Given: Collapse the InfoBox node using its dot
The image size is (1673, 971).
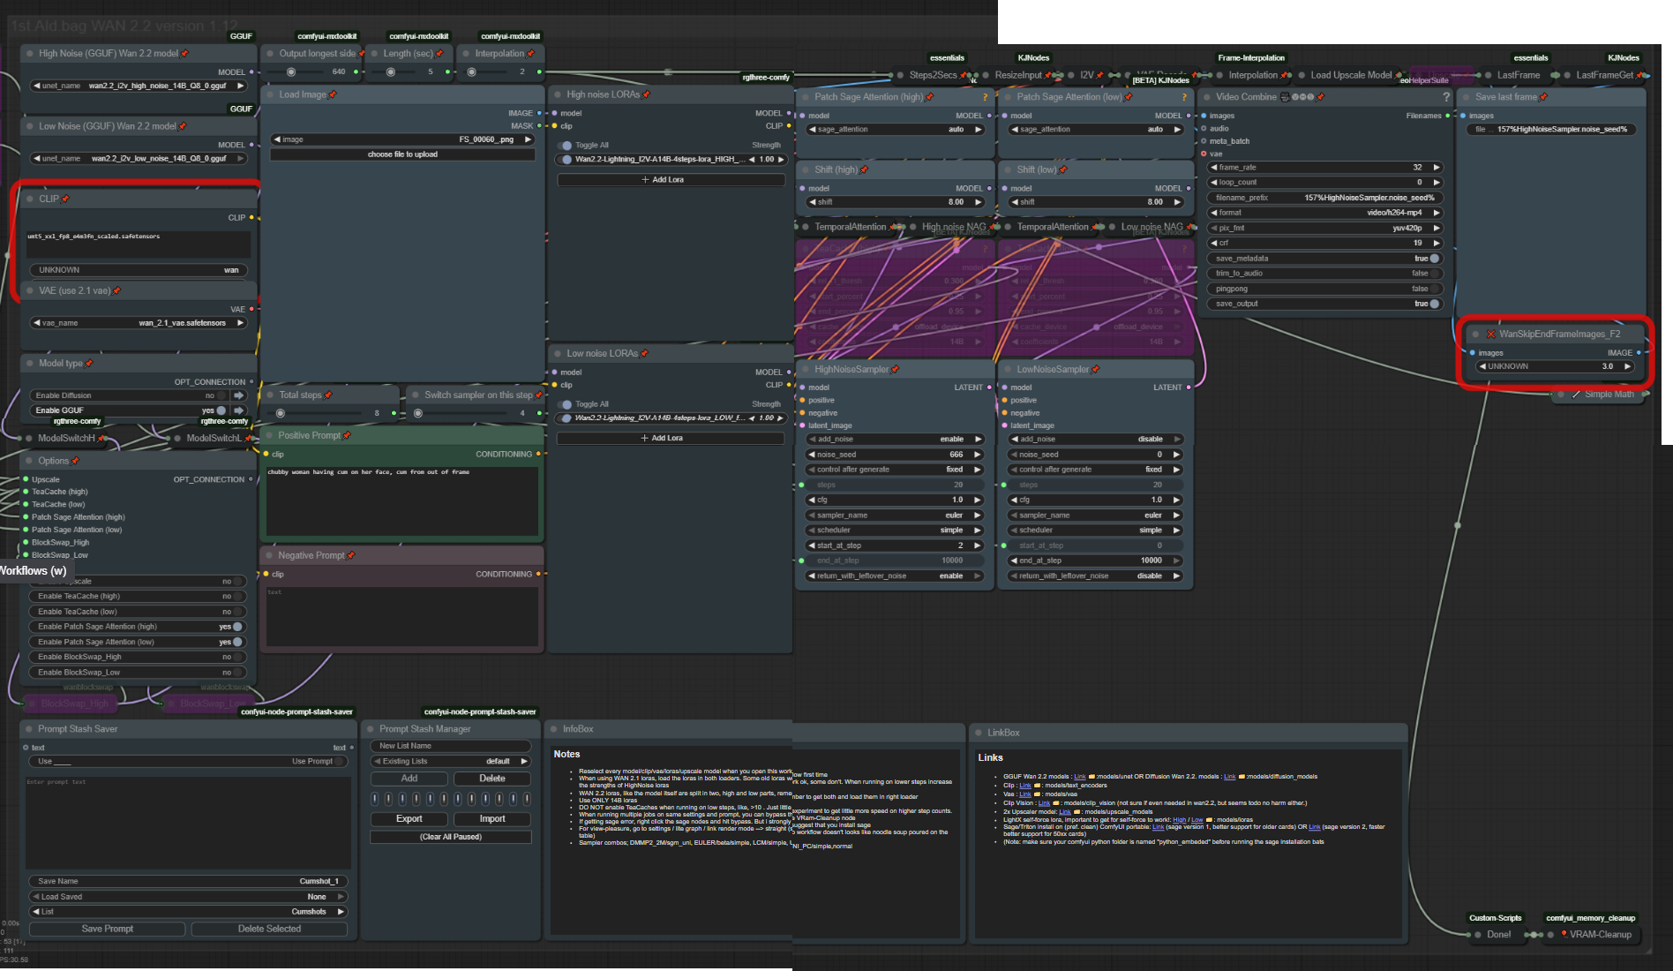Looking at the screenshot, I should tap(553, 729).
